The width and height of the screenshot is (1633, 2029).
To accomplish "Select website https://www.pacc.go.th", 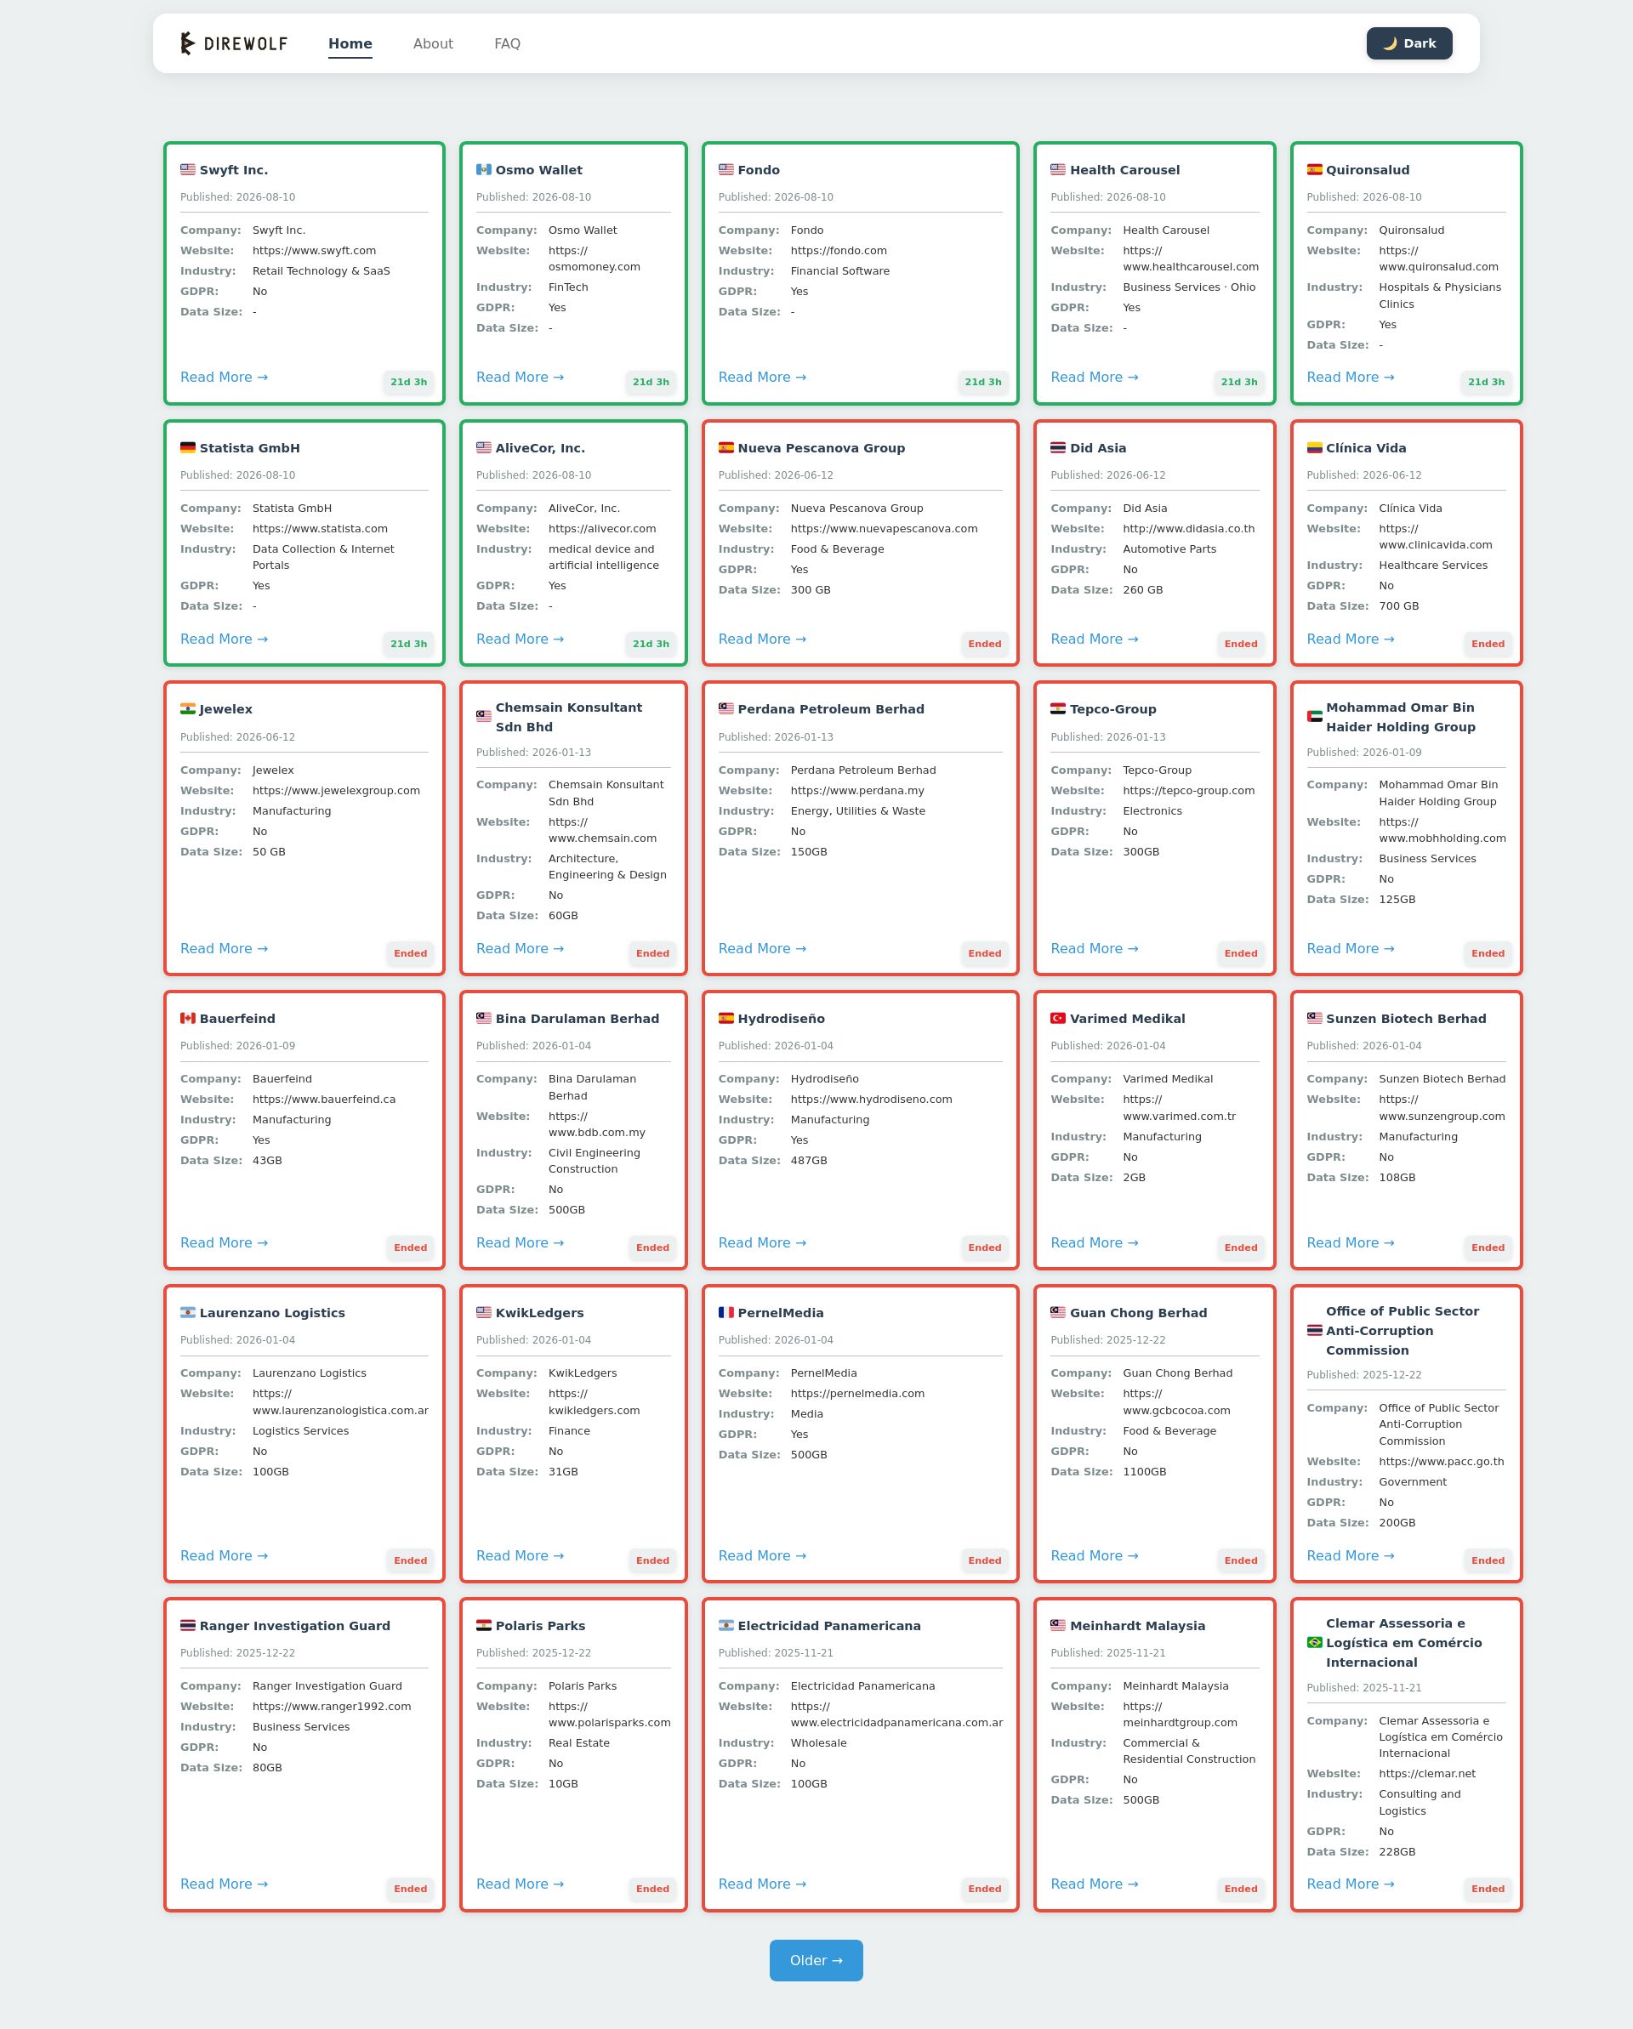I will 1441,1462.
